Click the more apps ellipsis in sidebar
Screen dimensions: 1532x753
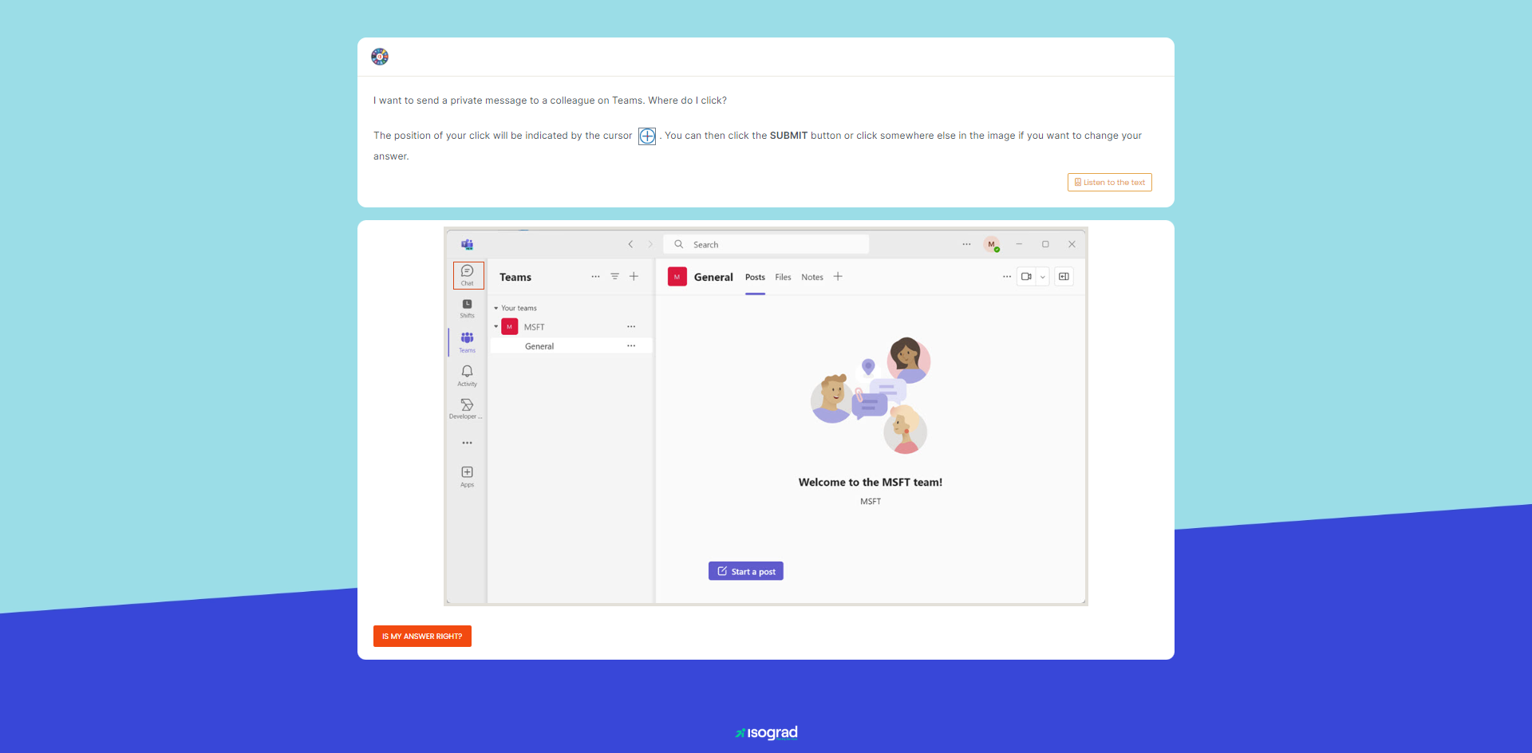468,443
